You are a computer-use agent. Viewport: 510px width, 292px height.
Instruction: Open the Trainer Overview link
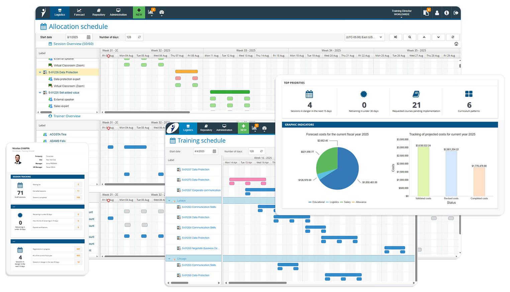point(67,116)
